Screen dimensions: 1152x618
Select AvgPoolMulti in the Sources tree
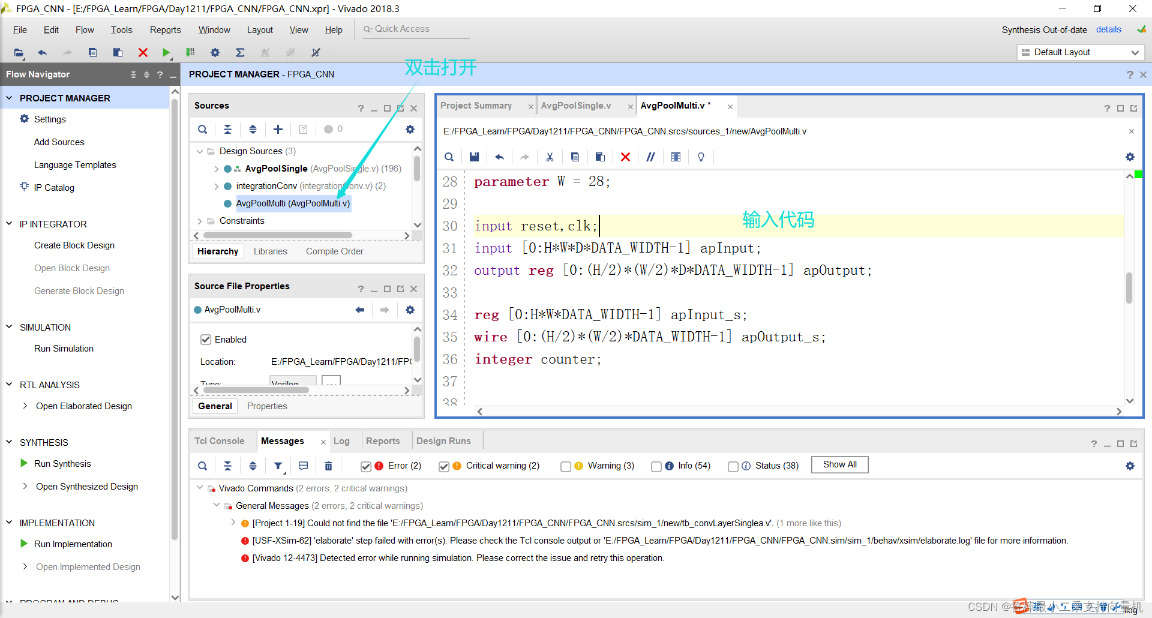click(292, 203)
